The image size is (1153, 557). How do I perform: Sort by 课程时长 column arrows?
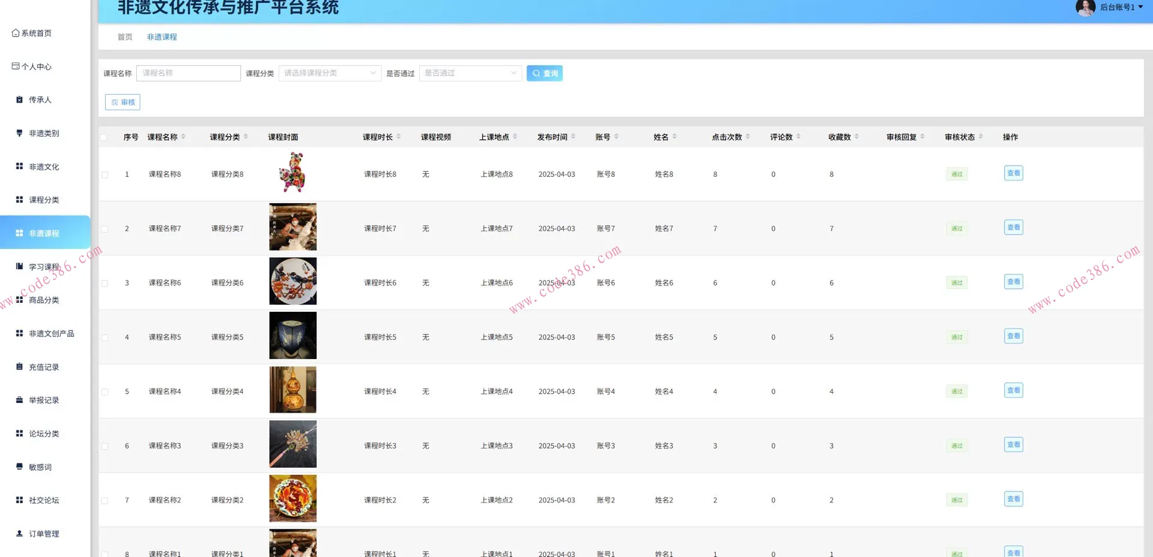[399, 137]
